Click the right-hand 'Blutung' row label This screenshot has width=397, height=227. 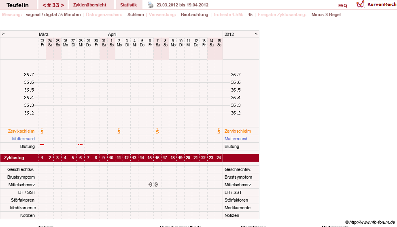tap(231, 146)
